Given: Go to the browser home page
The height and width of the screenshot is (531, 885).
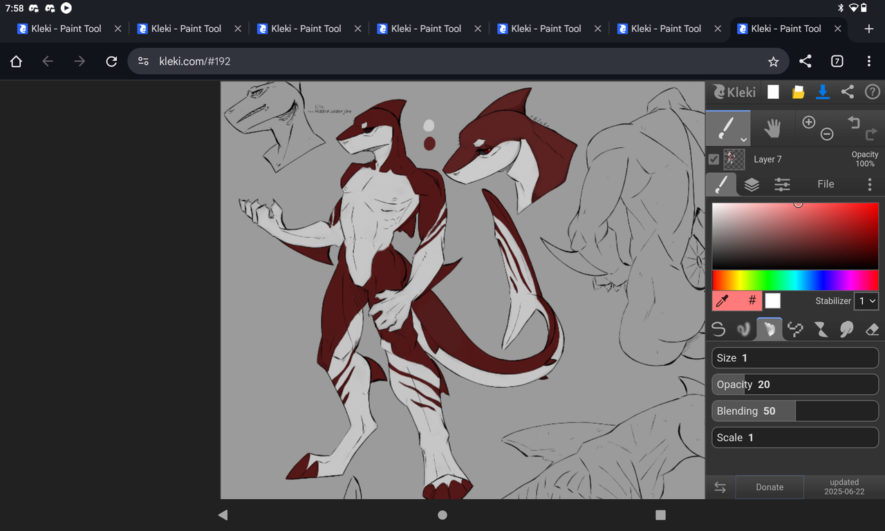Looking at the screenshot, I should point(16,62).
